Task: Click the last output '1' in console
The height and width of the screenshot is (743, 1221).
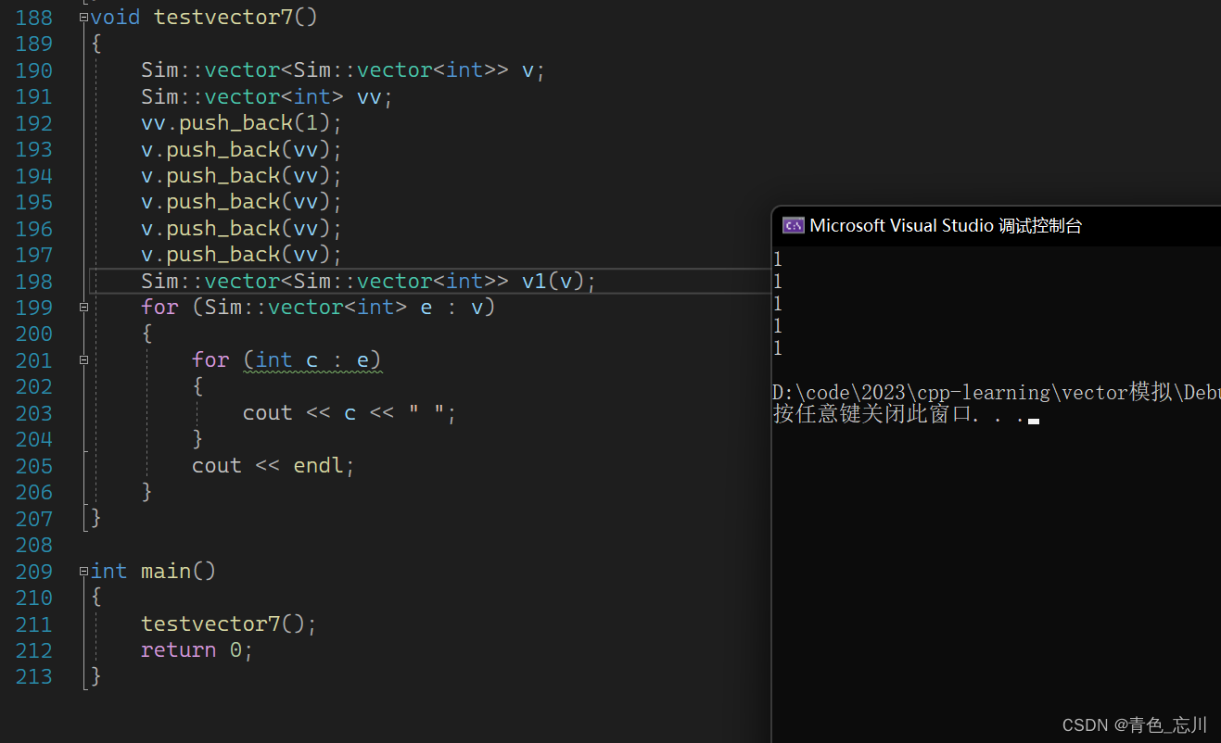Action: coord(777,348)
